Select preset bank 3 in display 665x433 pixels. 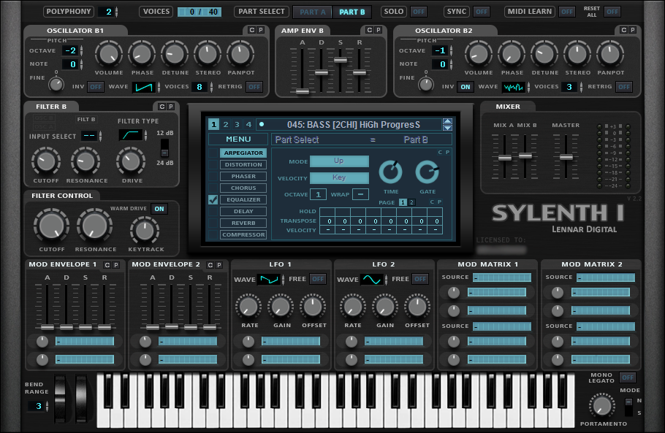click(x=237, y=125)
